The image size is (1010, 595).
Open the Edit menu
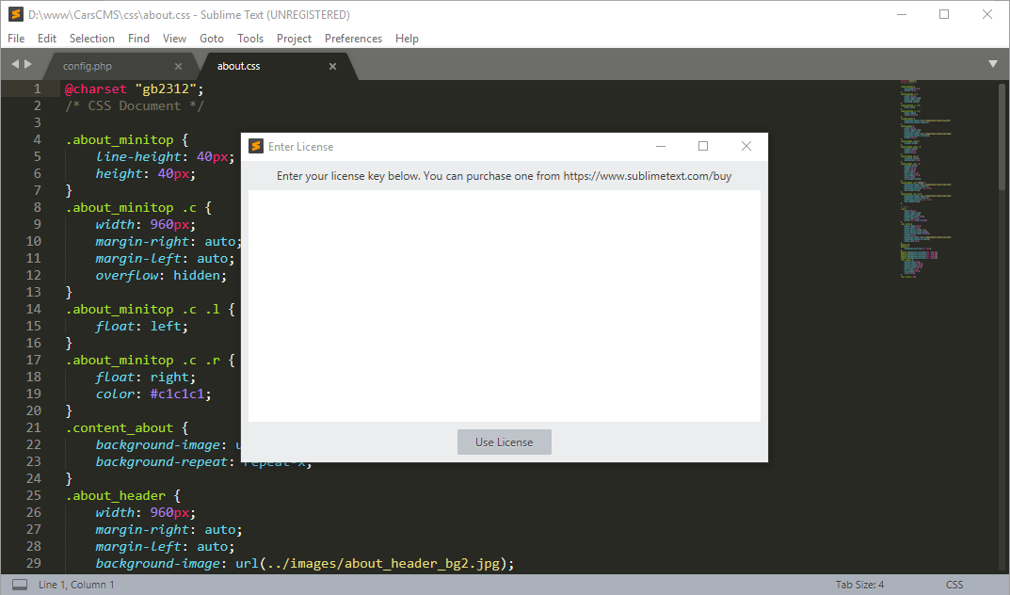pos(47,39)
